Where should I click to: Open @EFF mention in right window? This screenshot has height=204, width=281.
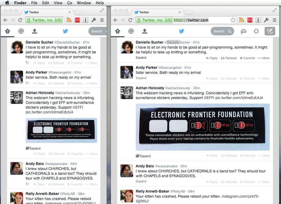(209, 98)
